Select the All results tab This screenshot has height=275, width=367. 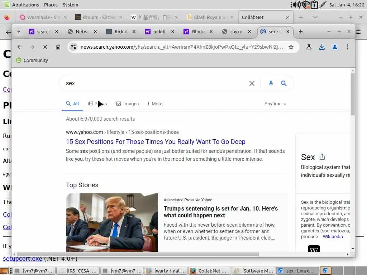tap(72, 103)
